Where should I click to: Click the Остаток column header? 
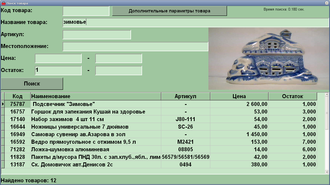coord(293,96)
